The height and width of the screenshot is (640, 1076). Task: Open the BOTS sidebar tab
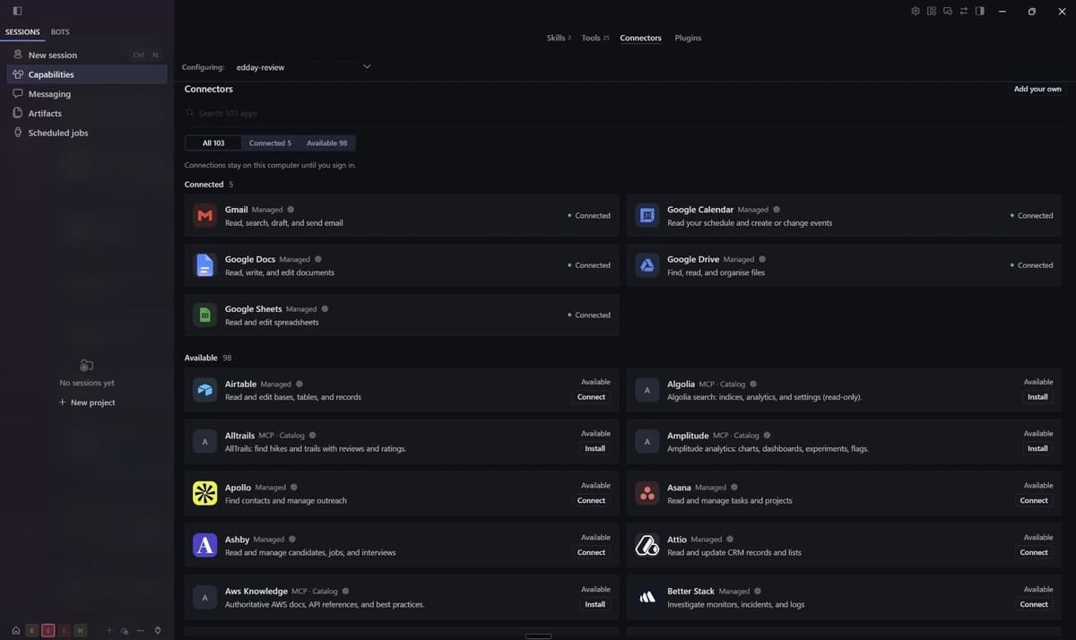click(60, 32)
